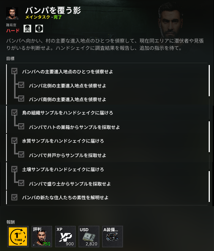Image resolution: width=214 pixels, height=251 pixels.
Task: Click objective text 水質サンプルをハンドシェイクに届けろ
Action: pyautogui.click(x=63, y=141)
